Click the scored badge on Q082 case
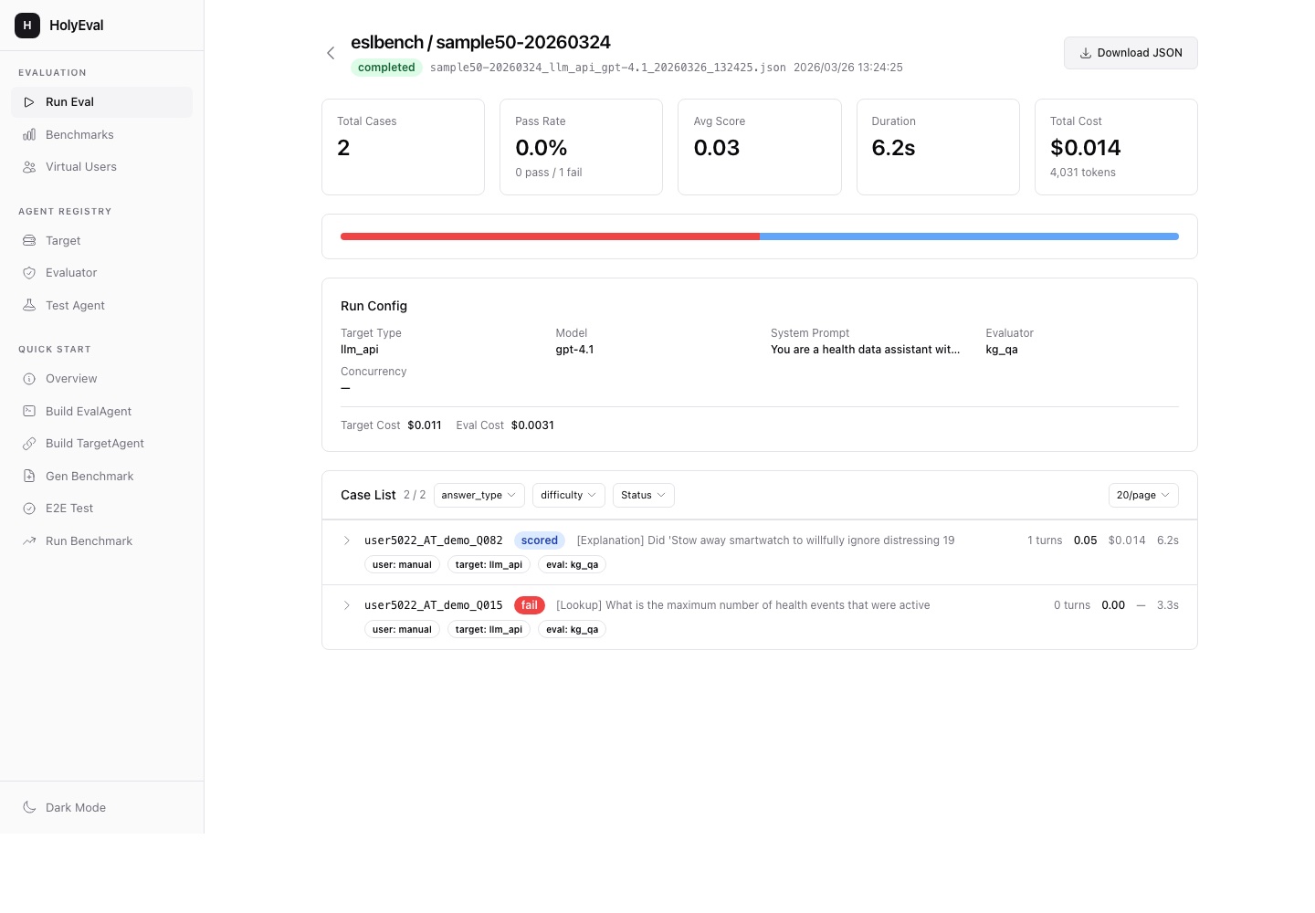This screenshot has height=913, width=1315. coord(540,540)
